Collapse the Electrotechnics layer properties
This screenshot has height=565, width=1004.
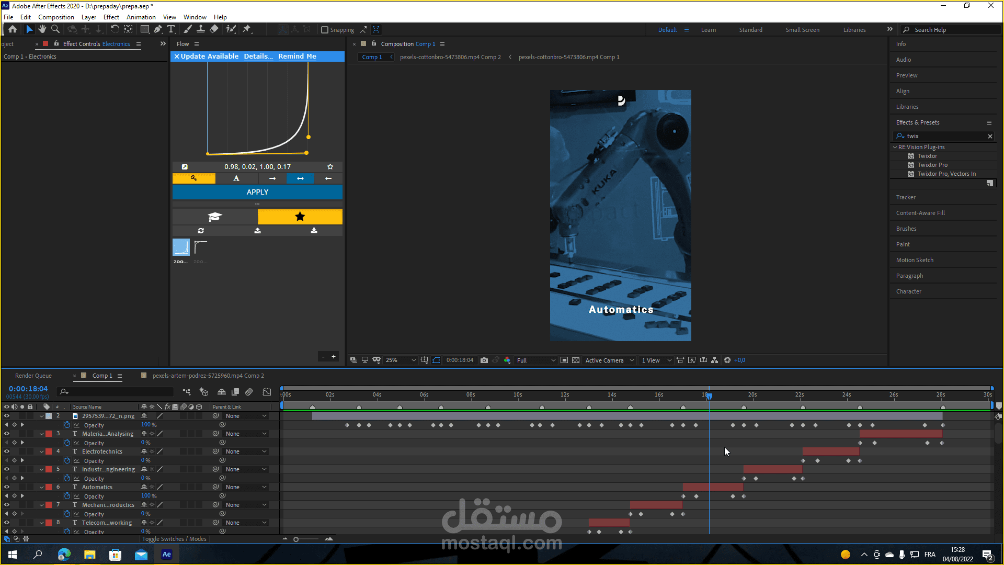tap(41, 451)
